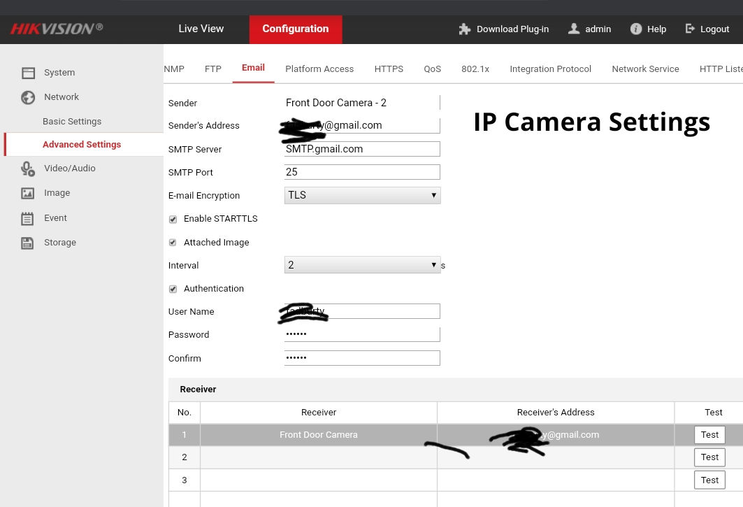The image size is (743, 507).
Task: Click the Image picture icon in sidebar
Action: pyautogui.click(x=28, y=193)
